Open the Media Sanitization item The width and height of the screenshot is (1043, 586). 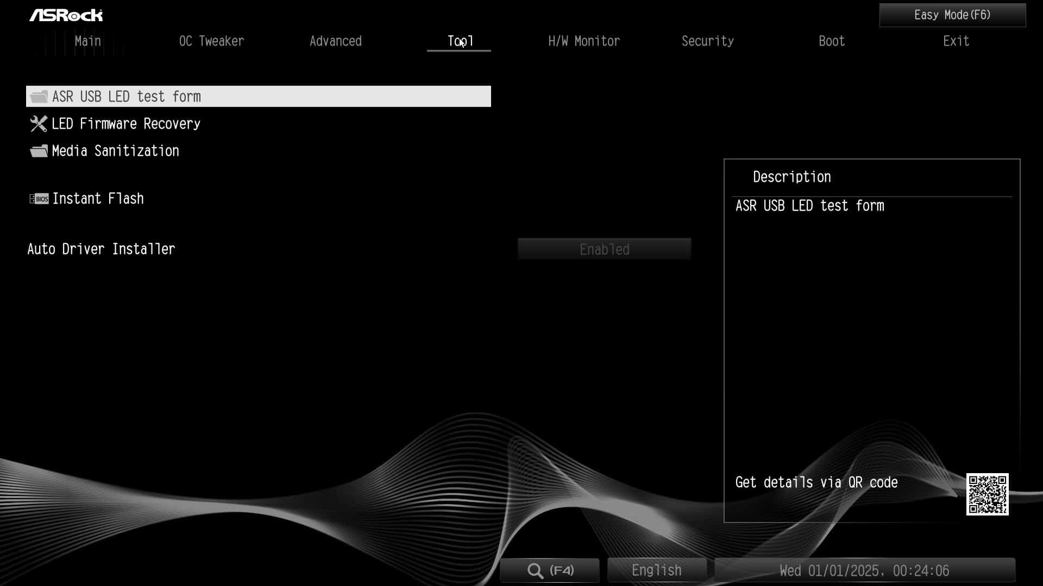click(x=115, y=151)
